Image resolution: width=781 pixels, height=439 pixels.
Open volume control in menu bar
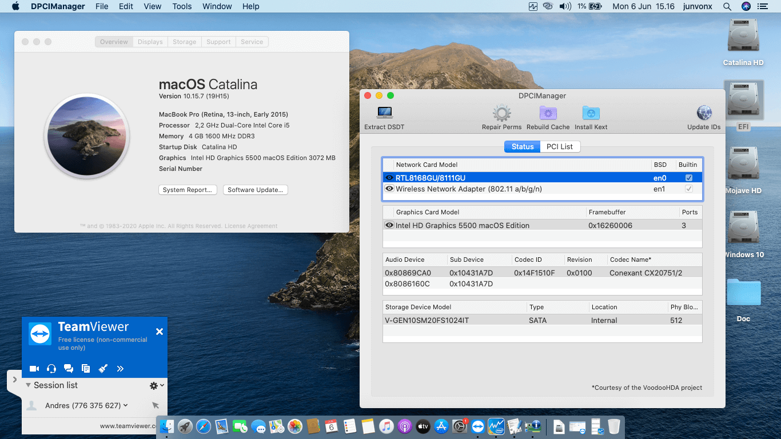565,6
